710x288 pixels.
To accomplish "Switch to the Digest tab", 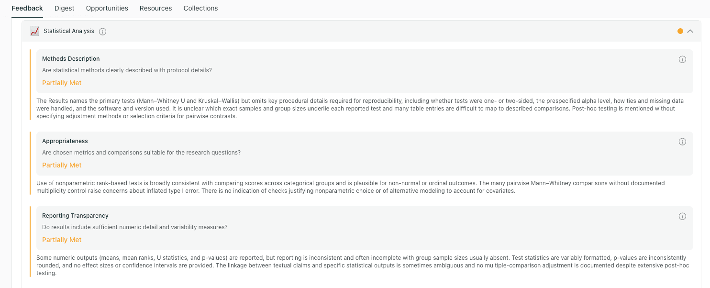I will tap(64, 8).
